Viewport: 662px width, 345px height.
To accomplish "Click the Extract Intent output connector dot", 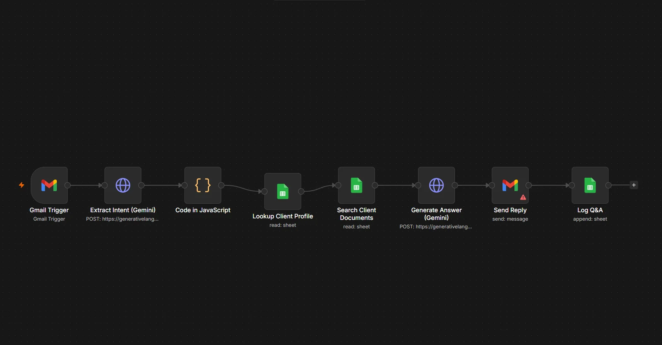I will point(141,185).
